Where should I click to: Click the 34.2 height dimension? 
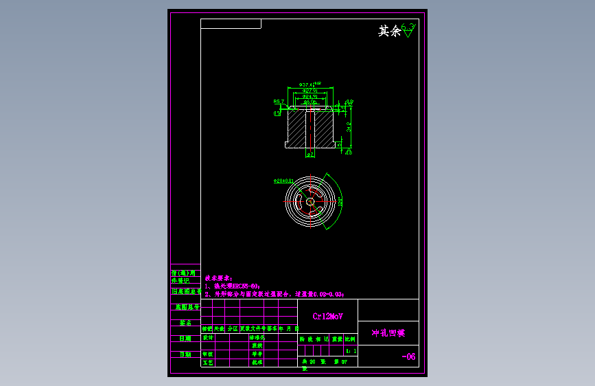pyautogui.click(x=349, y=127)
